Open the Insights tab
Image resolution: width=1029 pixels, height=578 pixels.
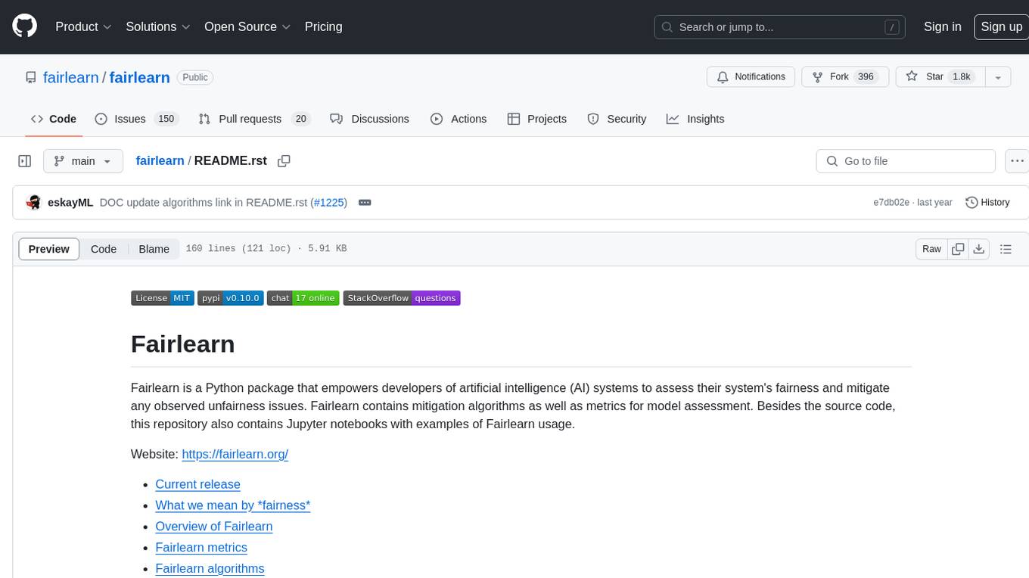(x=695, y=119)
